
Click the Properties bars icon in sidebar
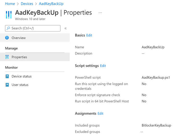(x=7, y=57)
